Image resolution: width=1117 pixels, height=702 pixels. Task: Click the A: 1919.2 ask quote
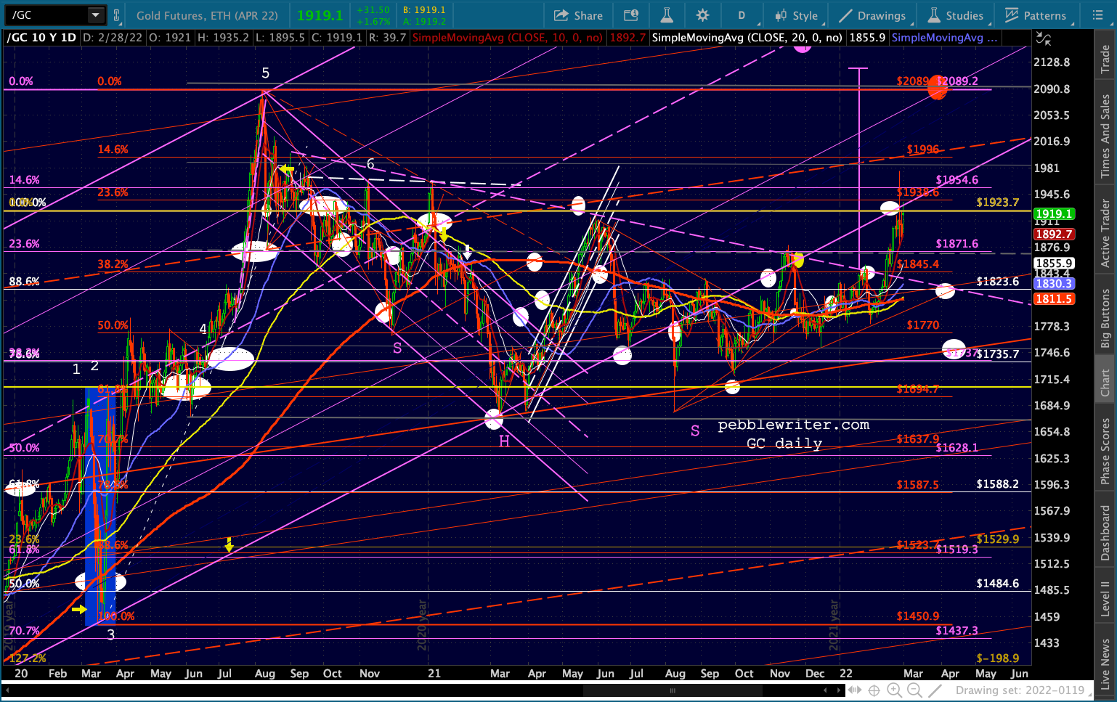[424, 22]
